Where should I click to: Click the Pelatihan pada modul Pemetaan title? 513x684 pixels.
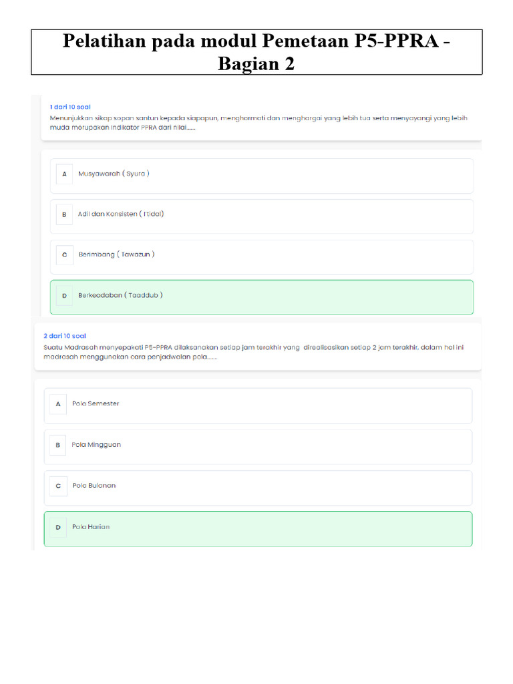click(256, 52)
